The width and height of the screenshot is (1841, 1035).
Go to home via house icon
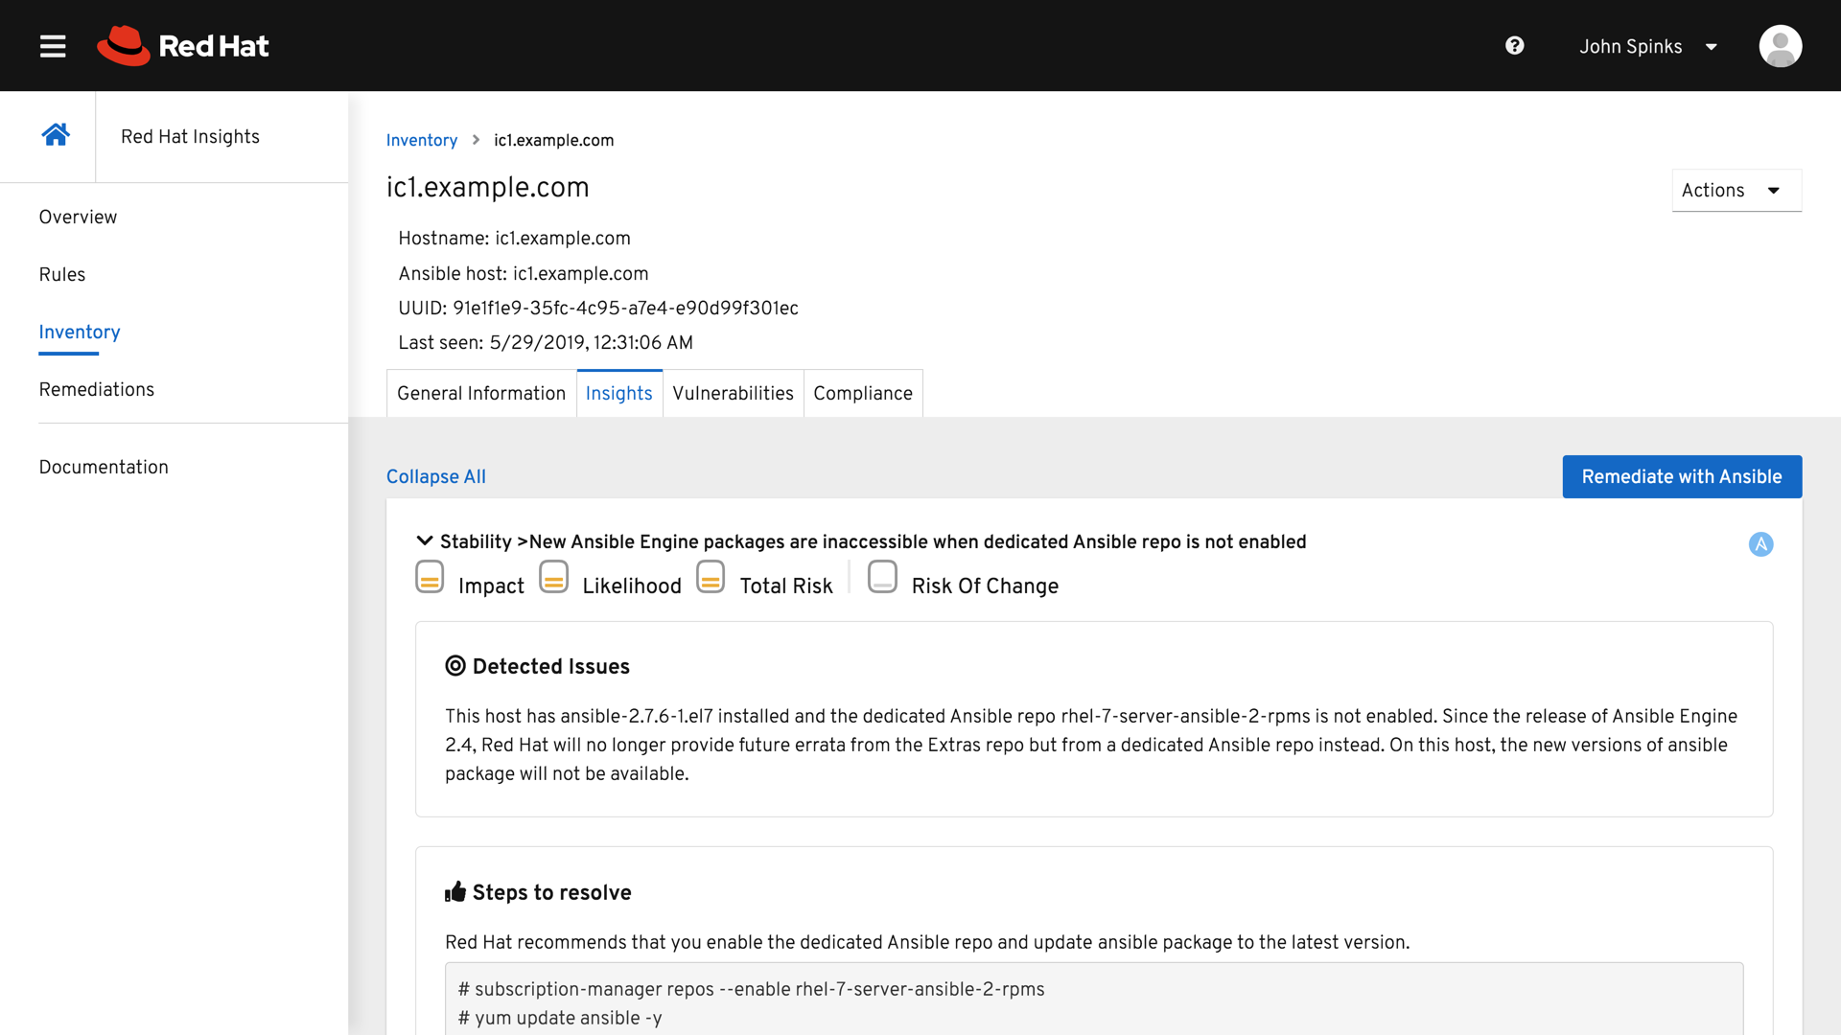56,135
